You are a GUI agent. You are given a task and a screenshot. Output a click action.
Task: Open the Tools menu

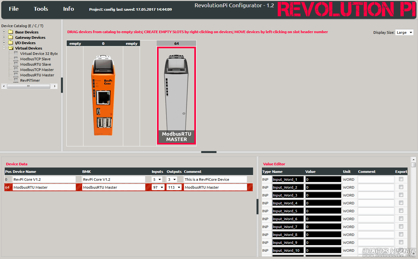point(41,9)
